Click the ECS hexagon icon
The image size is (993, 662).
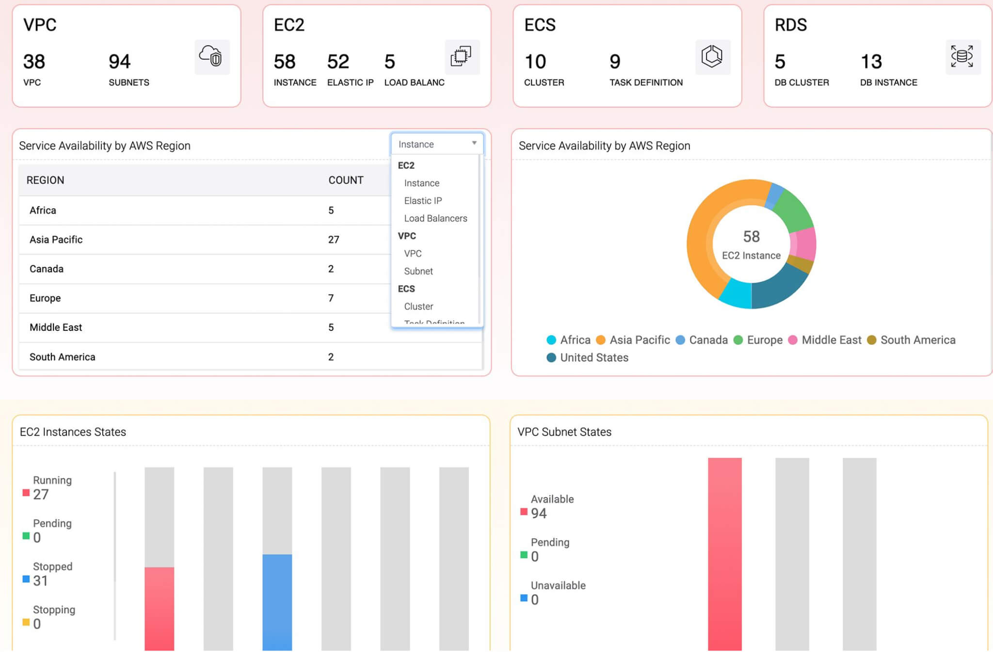click(713, 57)
